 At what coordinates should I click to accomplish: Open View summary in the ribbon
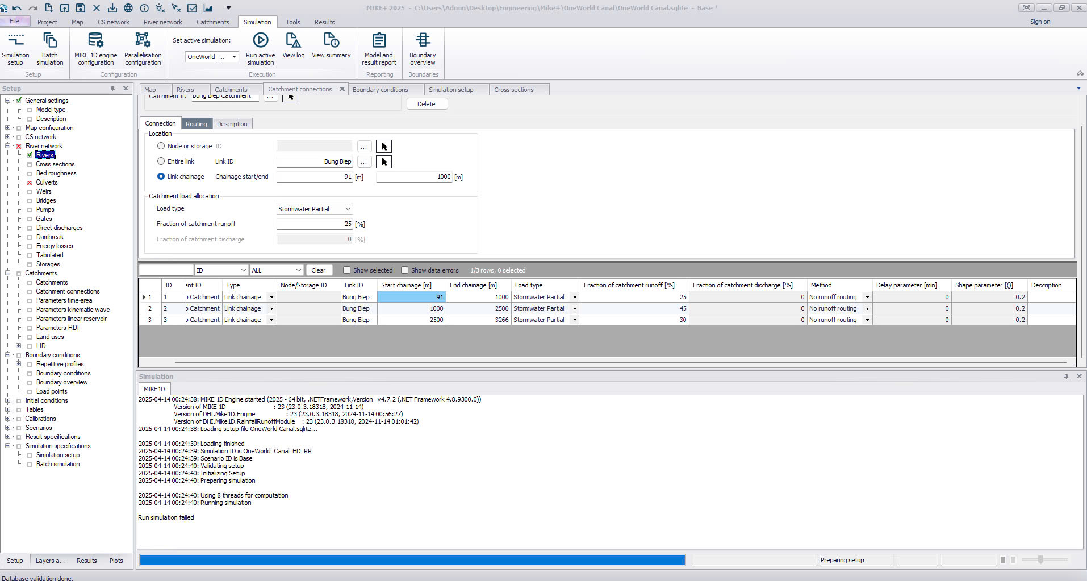[331, 41]
